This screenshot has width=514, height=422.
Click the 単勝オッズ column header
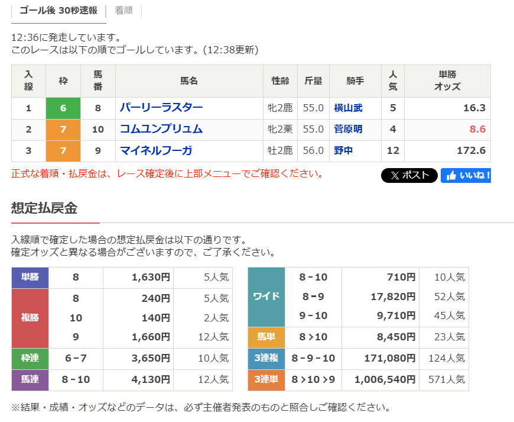click(x=447, y=80)
